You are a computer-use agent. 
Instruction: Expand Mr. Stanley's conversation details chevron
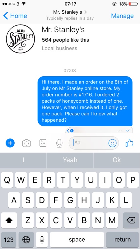86,12
